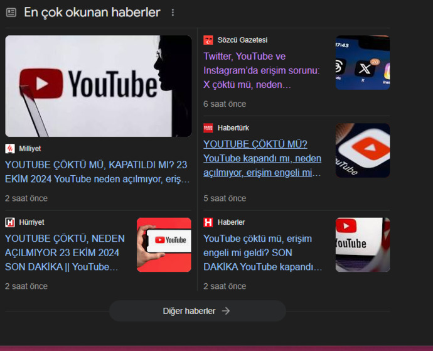Click the Sözcü Gazetesi source name
This screenshot has height=351, width=433.
pos(242,40)
